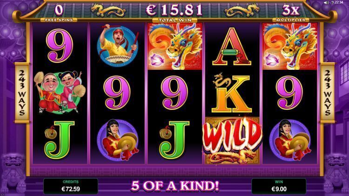The height and width of the screenshot is (196, 349).
Task: Select the cymbal lady on reel two
Action: point(118,140)
